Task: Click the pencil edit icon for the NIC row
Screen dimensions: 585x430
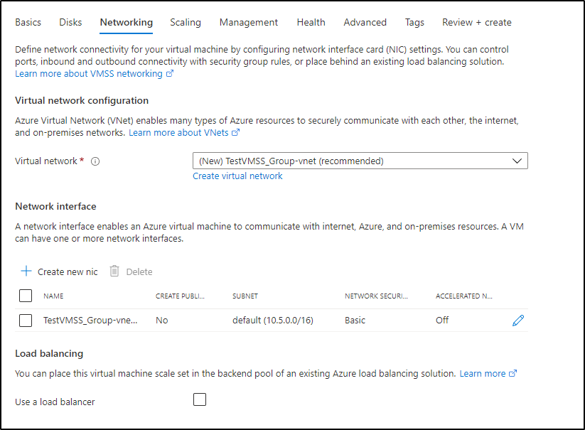Action: (518, 321)
